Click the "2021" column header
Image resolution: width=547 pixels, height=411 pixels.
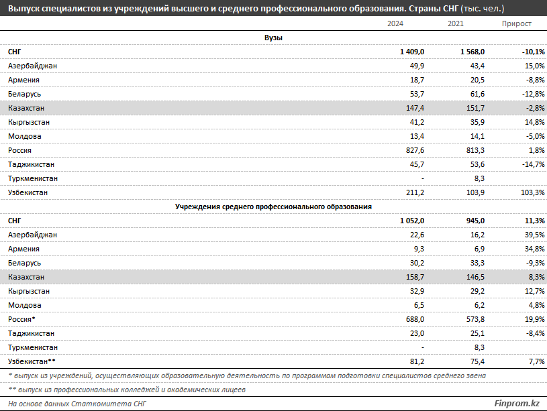point(456,23)
